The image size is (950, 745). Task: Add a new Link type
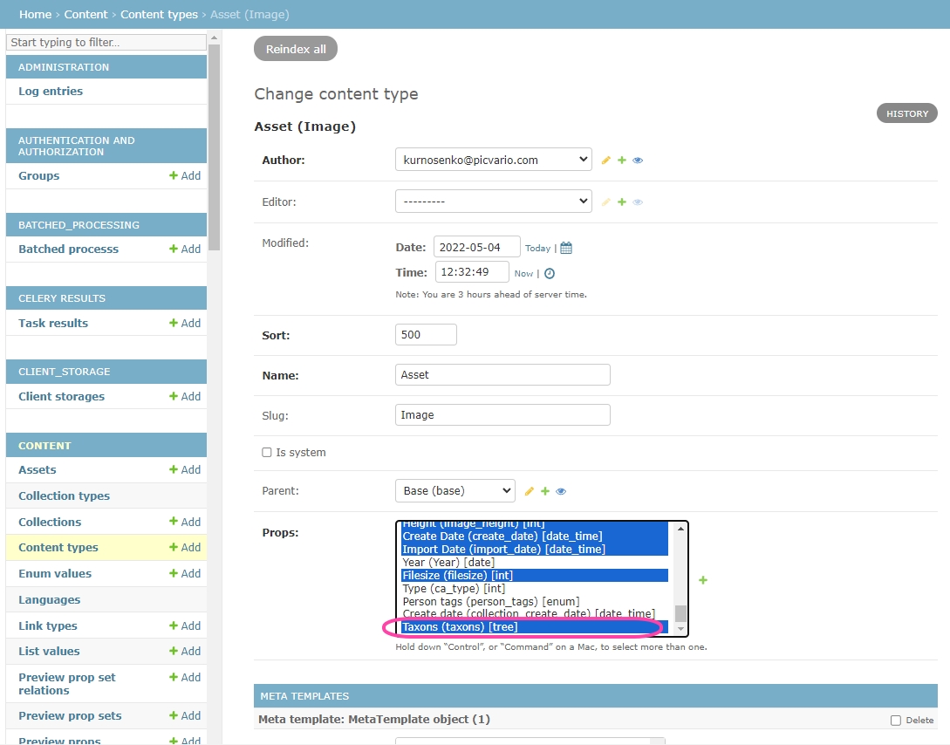(185, 625)
